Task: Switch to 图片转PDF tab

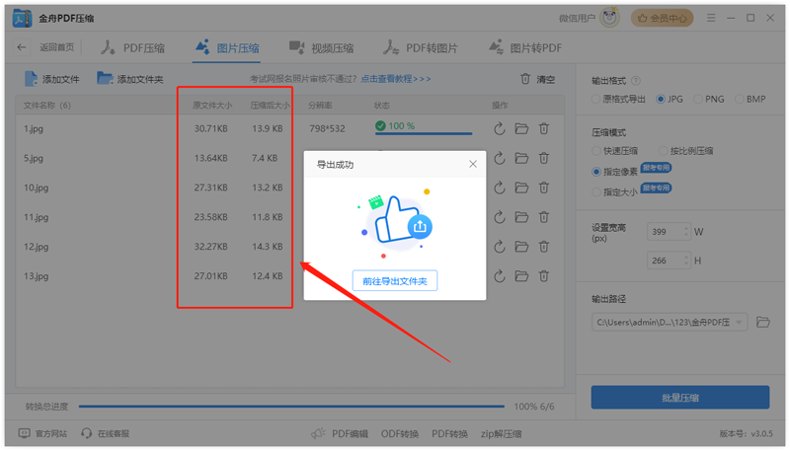Action: click(x=525, y=48)
